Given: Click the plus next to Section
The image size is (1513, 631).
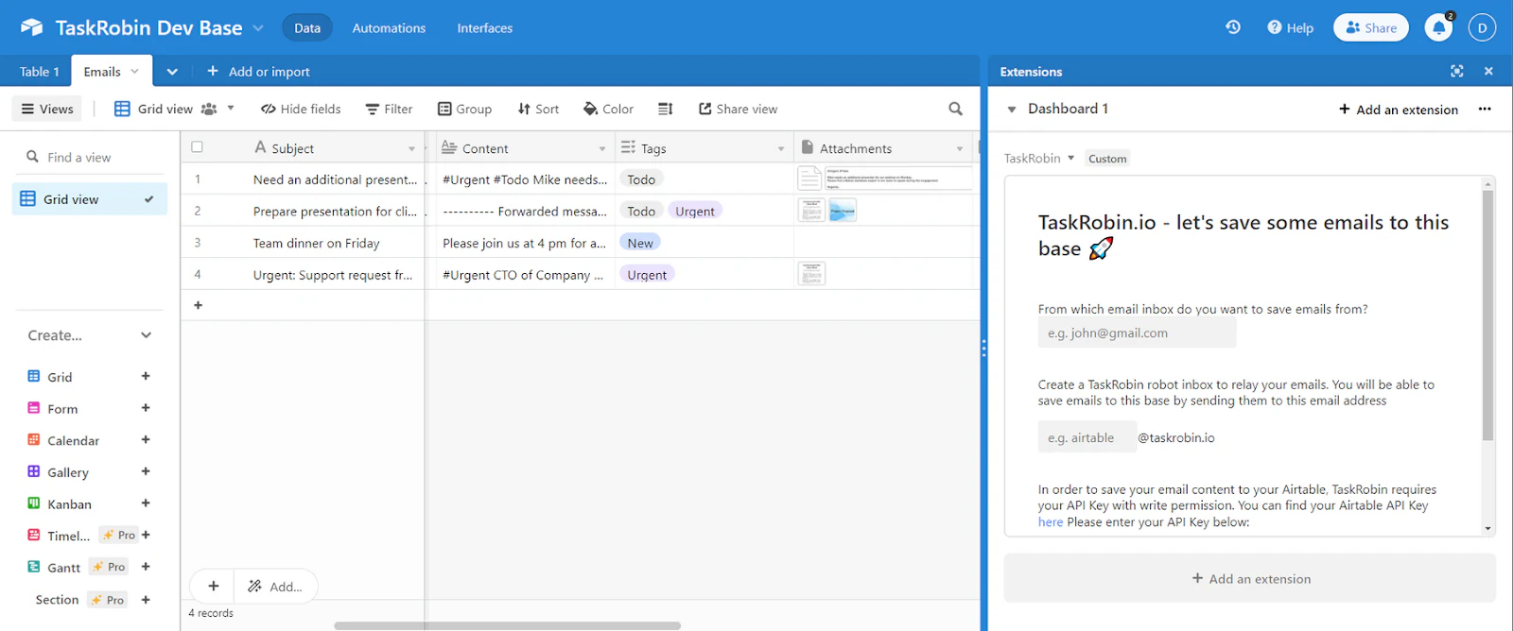Looking at the screenshot, I should [146, 599].
